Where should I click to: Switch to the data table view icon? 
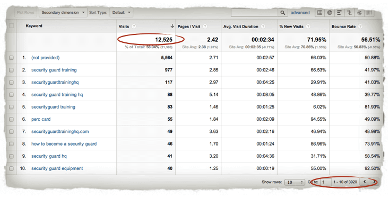click(x=320, y=13)
